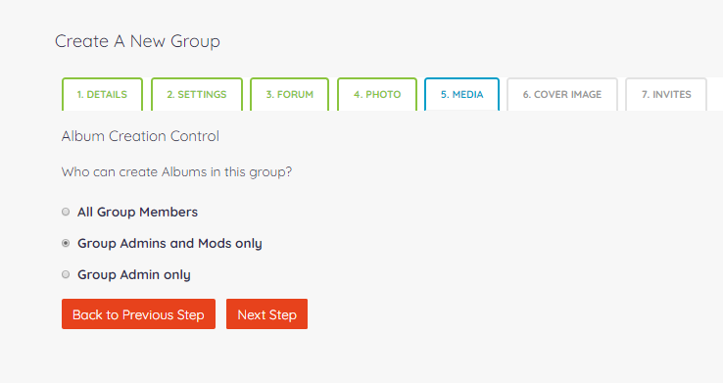Click the 'Group Admins and Mods only' label

(x=169, y=243)
